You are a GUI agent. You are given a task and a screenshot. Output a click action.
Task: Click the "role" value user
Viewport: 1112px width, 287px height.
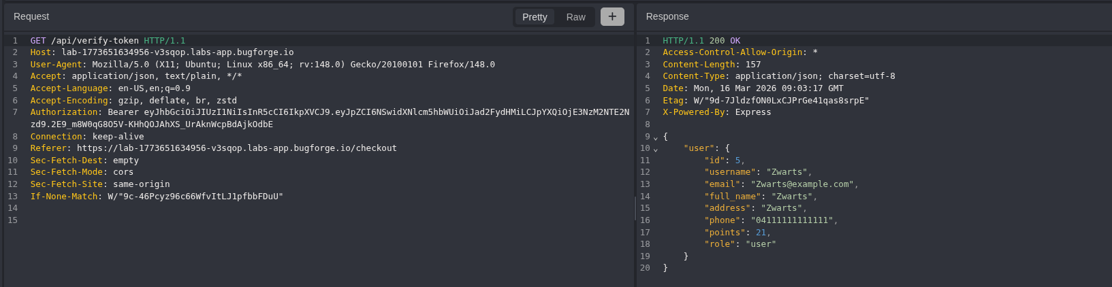[761, 244]
